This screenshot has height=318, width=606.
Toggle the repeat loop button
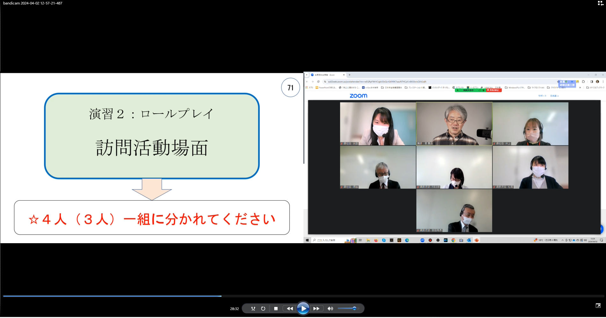click(263, 308)
